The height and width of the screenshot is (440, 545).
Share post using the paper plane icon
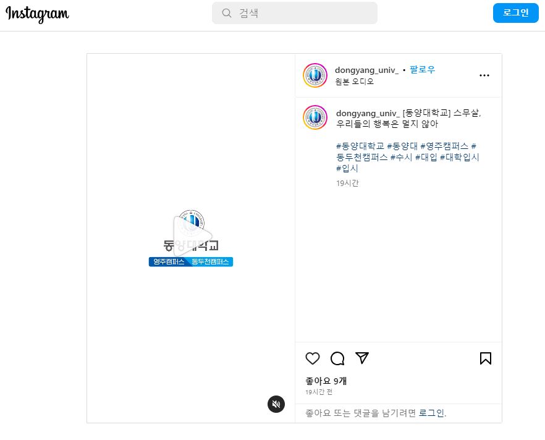tap(362, 358)
